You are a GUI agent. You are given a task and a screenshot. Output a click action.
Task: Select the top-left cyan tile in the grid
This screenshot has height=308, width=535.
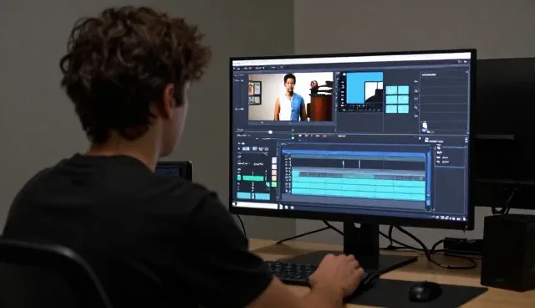(x=391, y=90)
